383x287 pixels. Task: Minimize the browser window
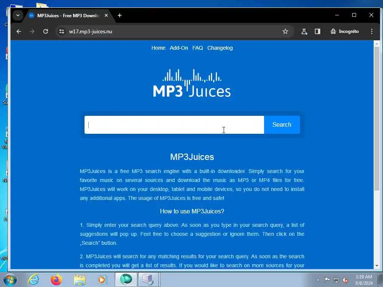pos(337,15)
